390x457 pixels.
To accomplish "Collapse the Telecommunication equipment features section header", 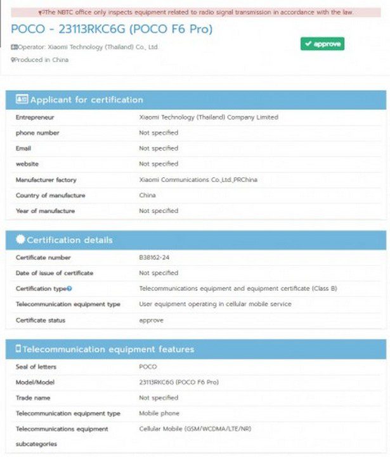I will [x=195, y=349].
